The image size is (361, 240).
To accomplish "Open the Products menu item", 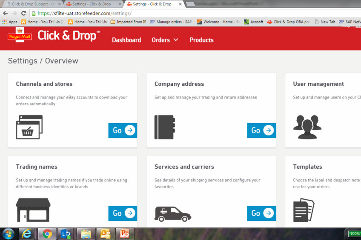I will coord(201,40).
